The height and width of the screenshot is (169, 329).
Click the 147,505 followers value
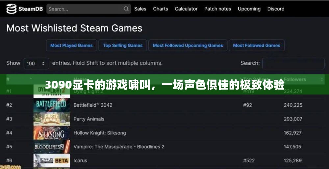(293, 147)
